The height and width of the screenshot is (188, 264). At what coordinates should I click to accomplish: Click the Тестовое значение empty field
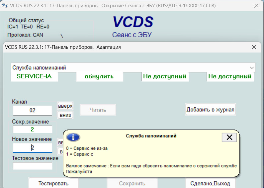tap(32, 166)
